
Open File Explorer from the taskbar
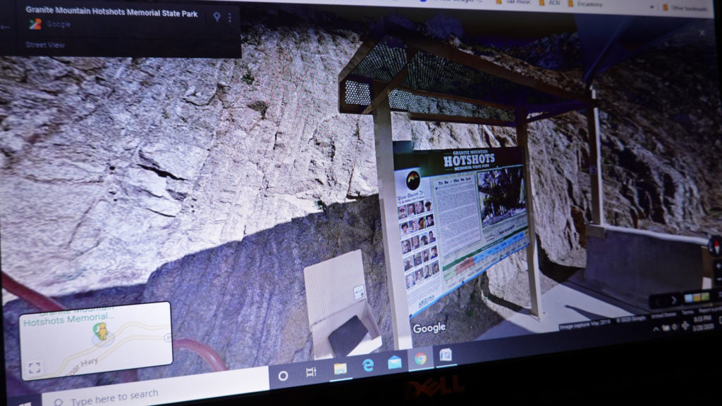click(x=340, y=368)
